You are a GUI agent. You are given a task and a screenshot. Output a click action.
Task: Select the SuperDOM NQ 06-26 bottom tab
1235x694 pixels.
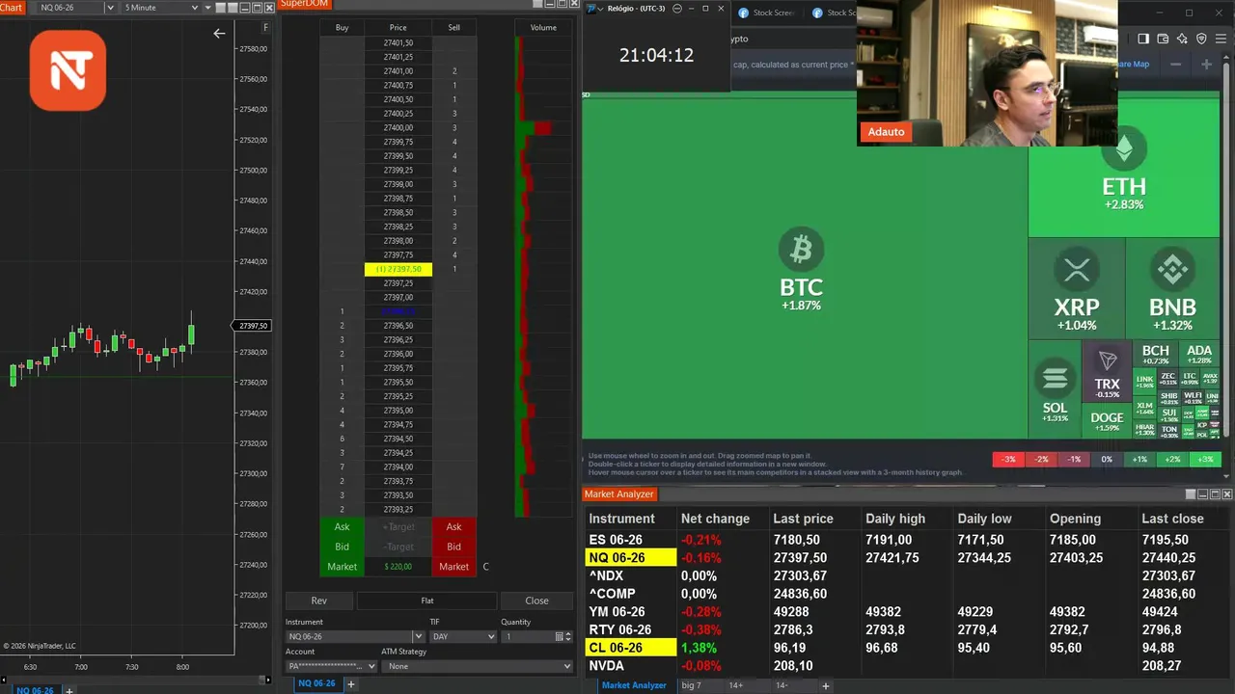click(316, 683)
